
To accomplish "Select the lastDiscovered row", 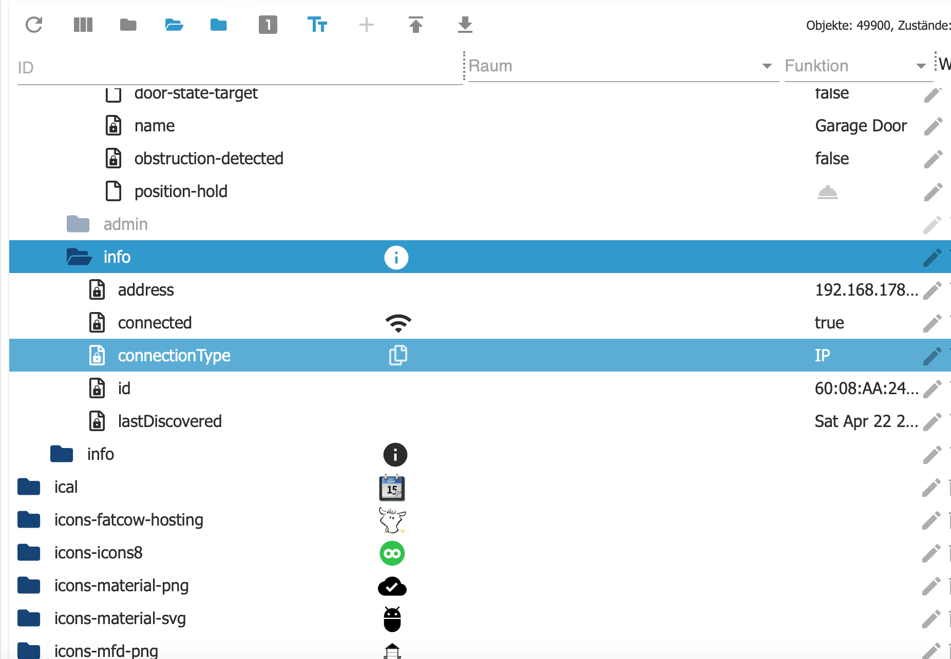I will 480,421.
